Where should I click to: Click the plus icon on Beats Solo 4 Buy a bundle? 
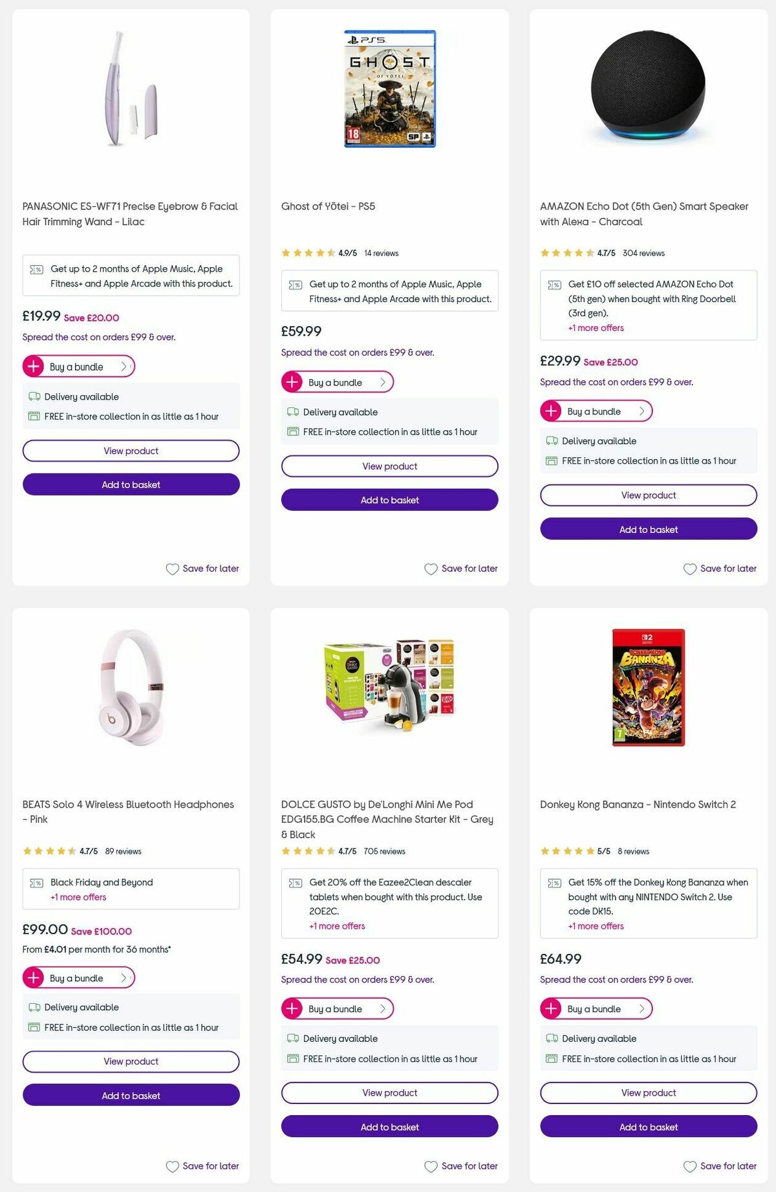pos(34,978)
